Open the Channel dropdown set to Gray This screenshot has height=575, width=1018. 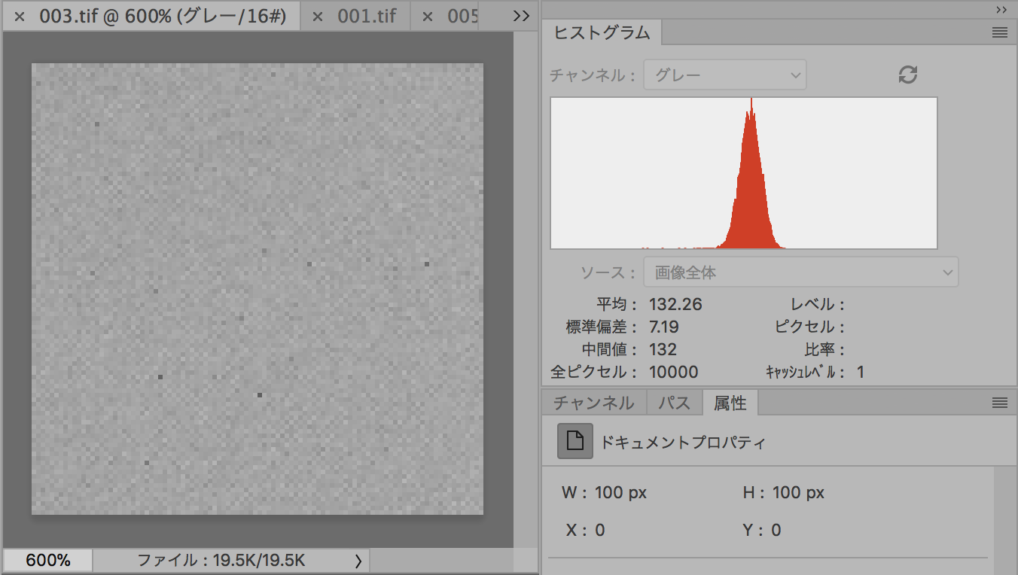point(724,75)
